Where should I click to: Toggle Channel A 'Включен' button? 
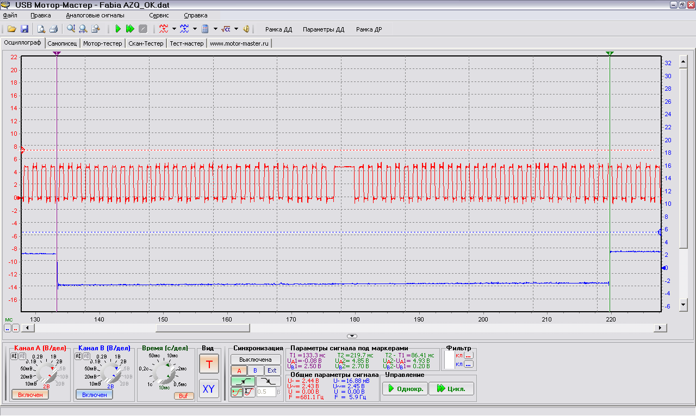(30, 395)
